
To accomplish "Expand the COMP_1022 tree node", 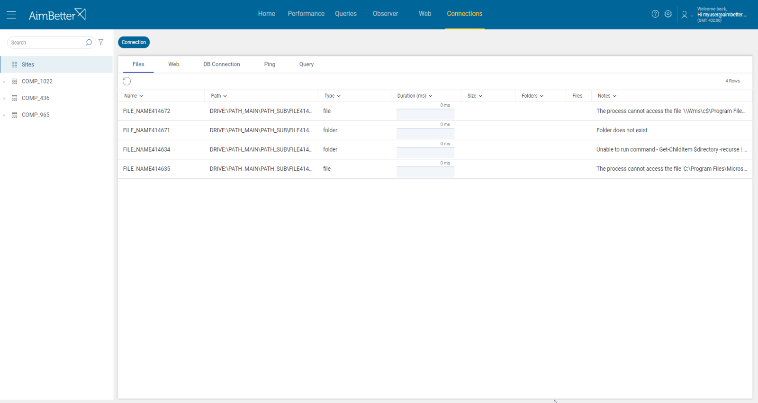I will click(4, 82).
